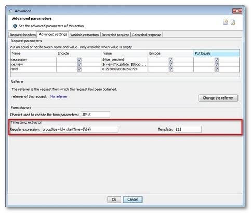The height and width of the screenshot is (213, 251).
Task: Click the blue info icon beside the description
Action: click(x=15, y=26)
